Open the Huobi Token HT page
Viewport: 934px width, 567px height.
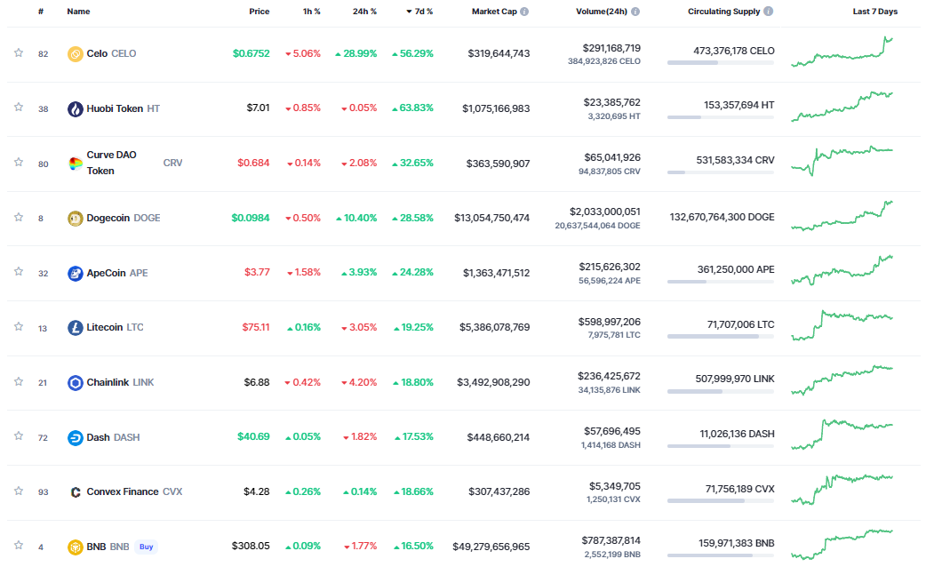(124, 108)
